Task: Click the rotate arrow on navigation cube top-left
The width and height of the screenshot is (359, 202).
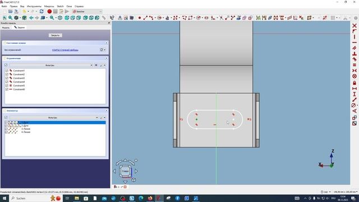Action: click(x=119, y=162)
